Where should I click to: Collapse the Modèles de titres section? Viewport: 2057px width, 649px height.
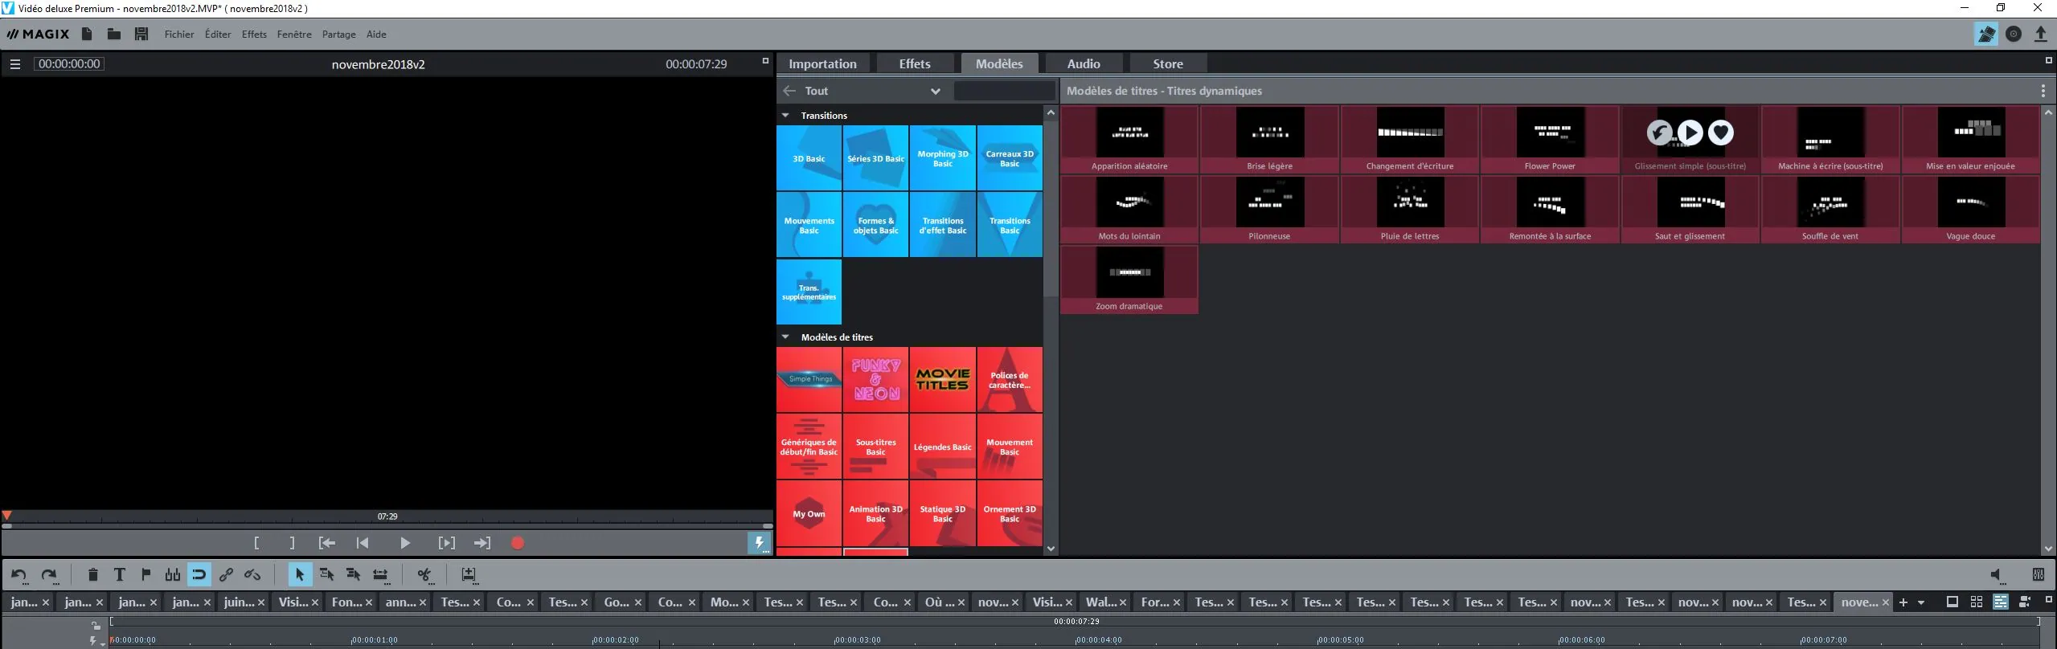click(x=785, y=337)
